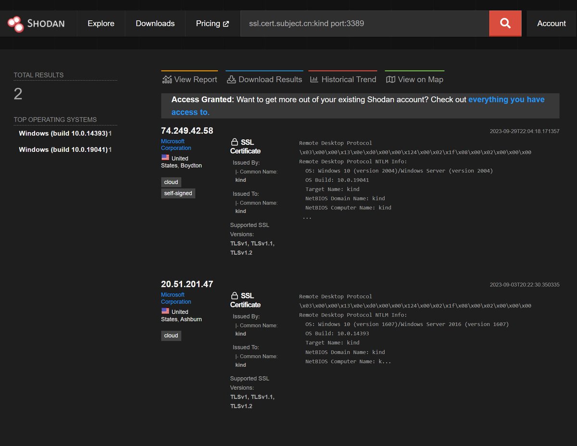Screen dimensions: 577x446
Task: Click 'SSL Certificate' heading in first result
Action: (x=245, y=147)
